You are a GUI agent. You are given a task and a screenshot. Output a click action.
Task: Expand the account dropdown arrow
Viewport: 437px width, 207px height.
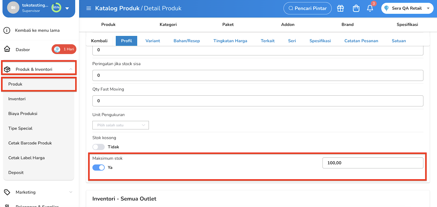tap(67, 8)
